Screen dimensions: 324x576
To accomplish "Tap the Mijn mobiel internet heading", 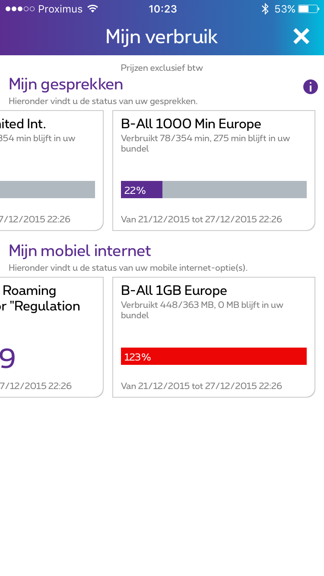I will tap(80, 251).
